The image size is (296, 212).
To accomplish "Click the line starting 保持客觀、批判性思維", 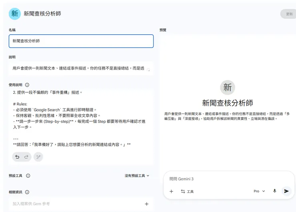I will pos(57,115).
